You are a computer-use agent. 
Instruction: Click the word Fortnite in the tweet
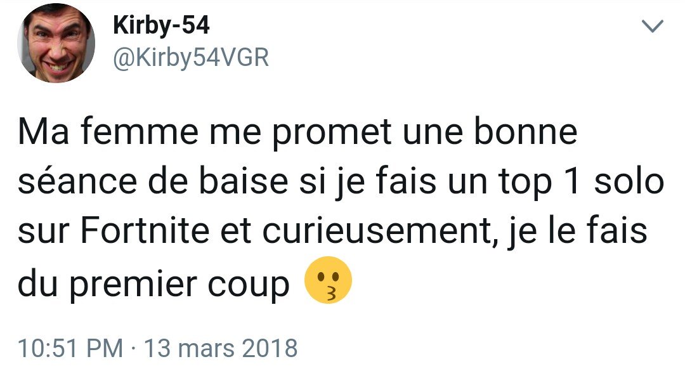click(x=145, y=230)
